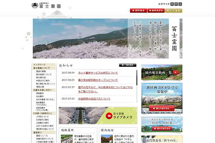Open 園内案内図 in the side menu
Image resolution: width=215 pixels, height=143 pixels.
pyautogui.click(x=41, y=78)
